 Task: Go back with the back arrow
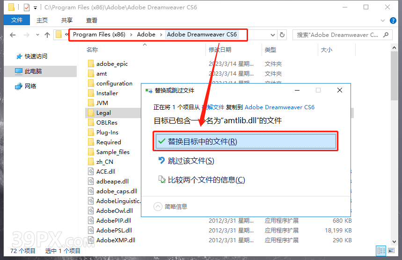click(13, 35)
